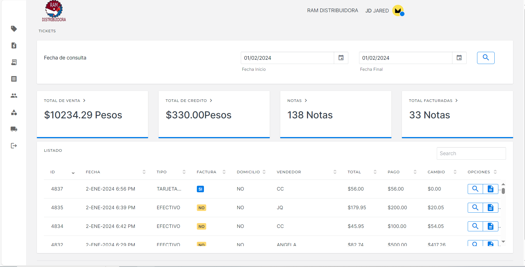The image size is (525, 267).
Task: Click the table scrollbar thumb
Action: click(x=503, y=191)
